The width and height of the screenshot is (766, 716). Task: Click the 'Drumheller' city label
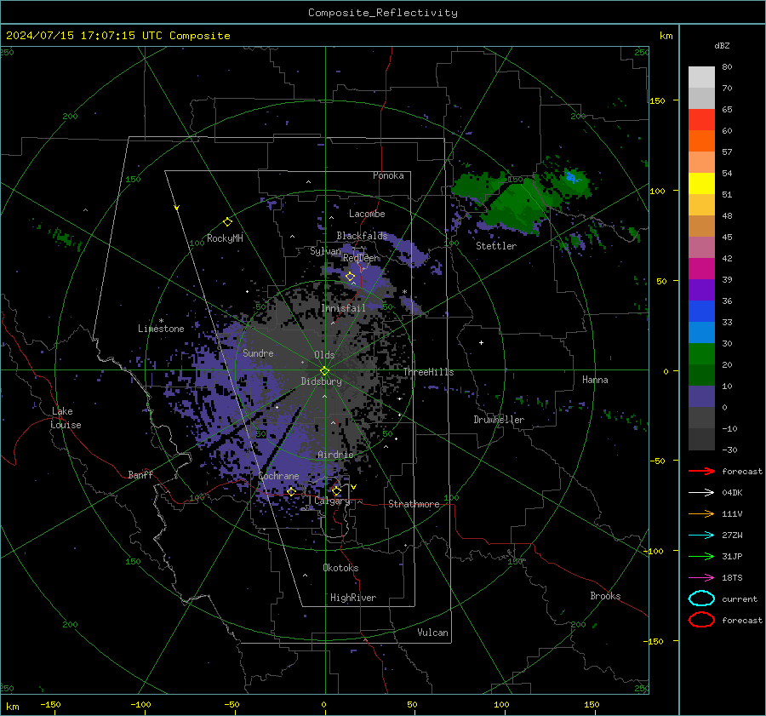[x=498, y=420]
